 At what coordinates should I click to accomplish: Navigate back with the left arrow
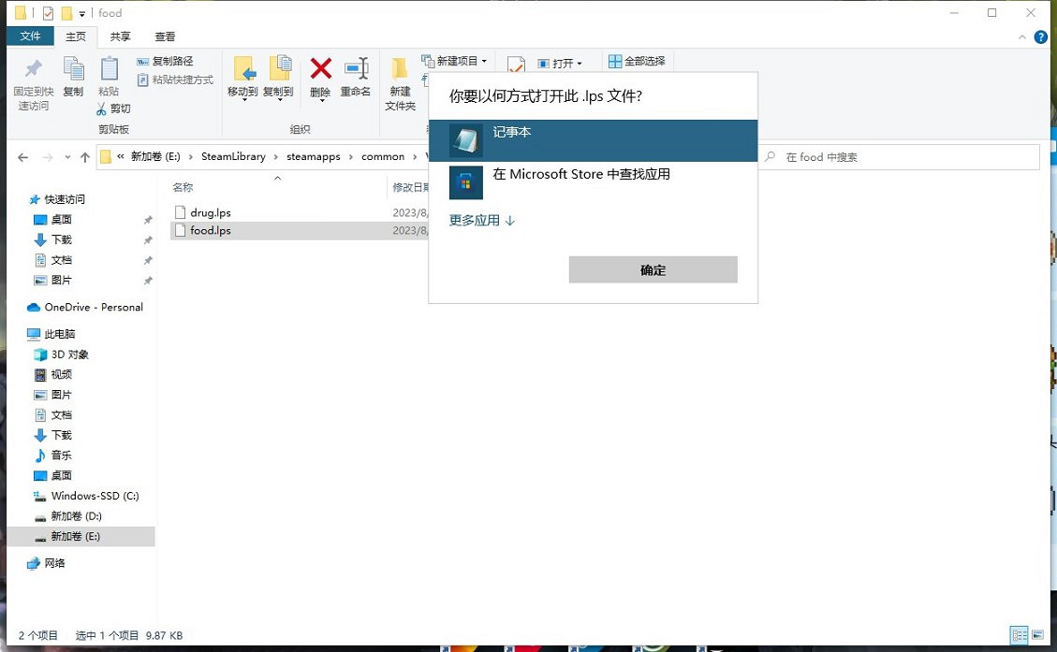(x=22, y=156)
